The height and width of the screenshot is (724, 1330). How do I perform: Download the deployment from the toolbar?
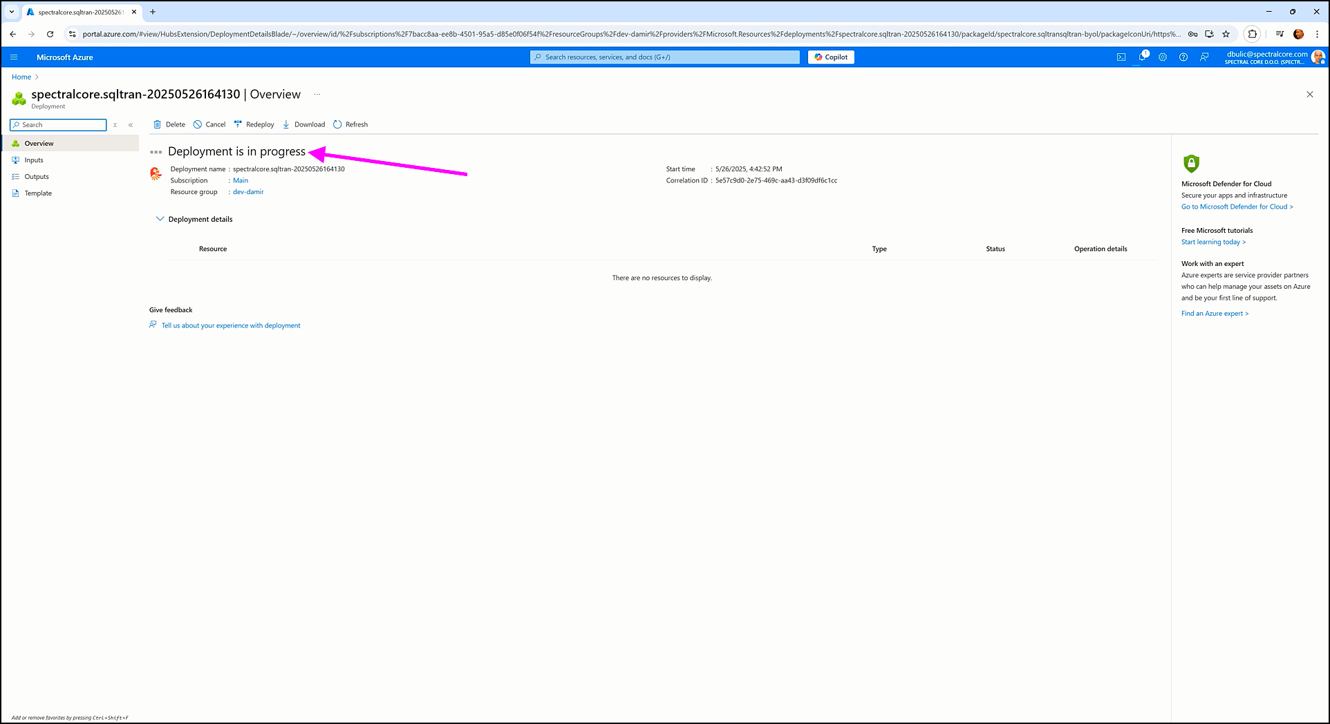pyautogui.click(x=303, y=124)
